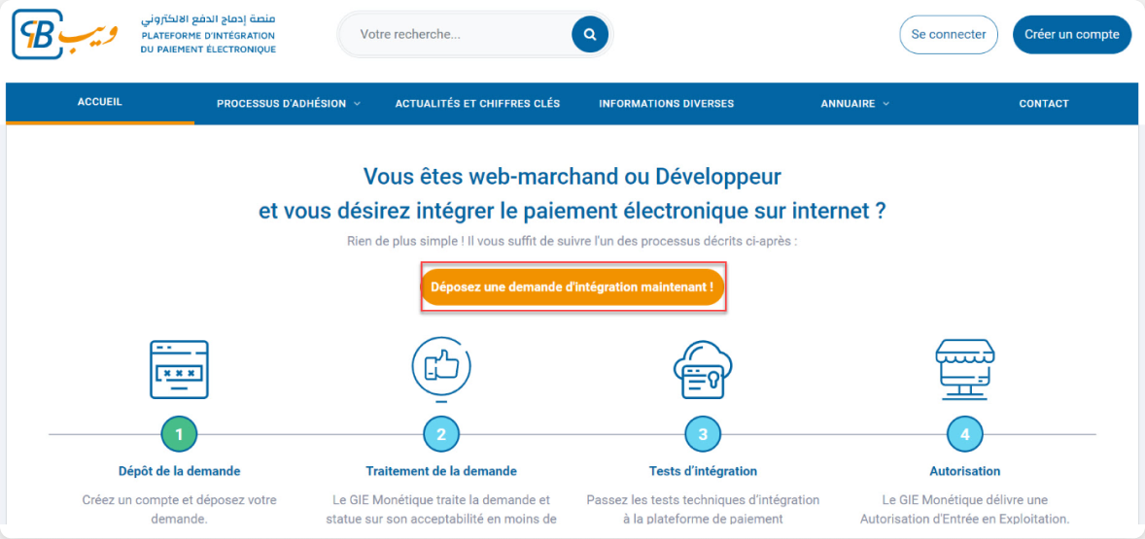Image resolution: width=1145 pixels, height=539 pixels.
Task: Click the cloud security icon above step 3
Action: 702,369
